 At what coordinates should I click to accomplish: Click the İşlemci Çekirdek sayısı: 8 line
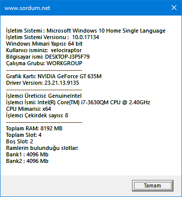(37, 115)
